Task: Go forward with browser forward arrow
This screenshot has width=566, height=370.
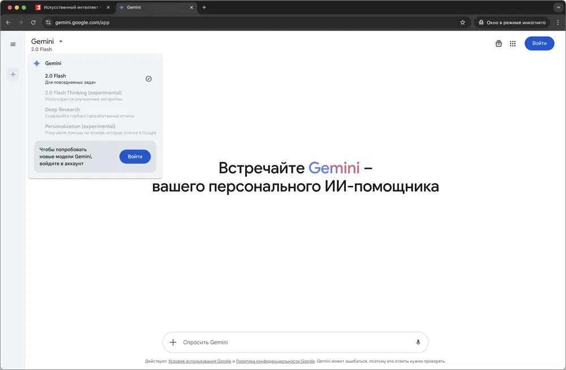Action: pyautogui.click(x=20, y=23)
